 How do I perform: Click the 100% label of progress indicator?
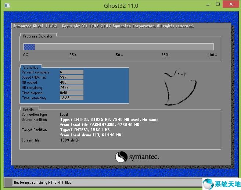(x=212, y=55)
